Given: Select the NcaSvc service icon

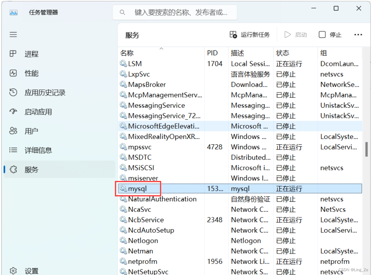Looking at the screenshot, I should (123, 209).
